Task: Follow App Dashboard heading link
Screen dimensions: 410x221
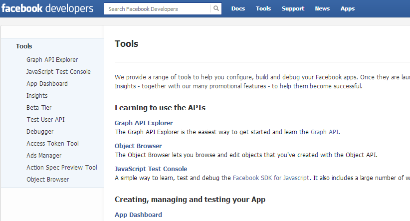Action: click(x=138, y=215)
